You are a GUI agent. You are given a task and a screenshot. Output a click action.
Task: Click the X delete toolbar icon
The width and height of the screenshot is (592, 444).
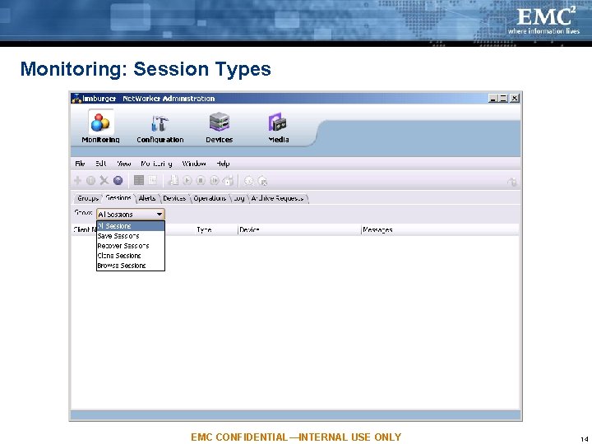click(x=104, y=181)
